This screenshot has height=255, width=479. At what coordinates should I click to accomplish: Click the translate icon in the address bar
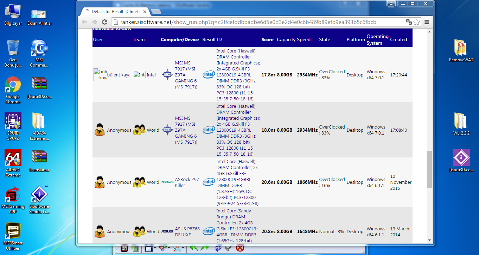[x=409, y=22]
